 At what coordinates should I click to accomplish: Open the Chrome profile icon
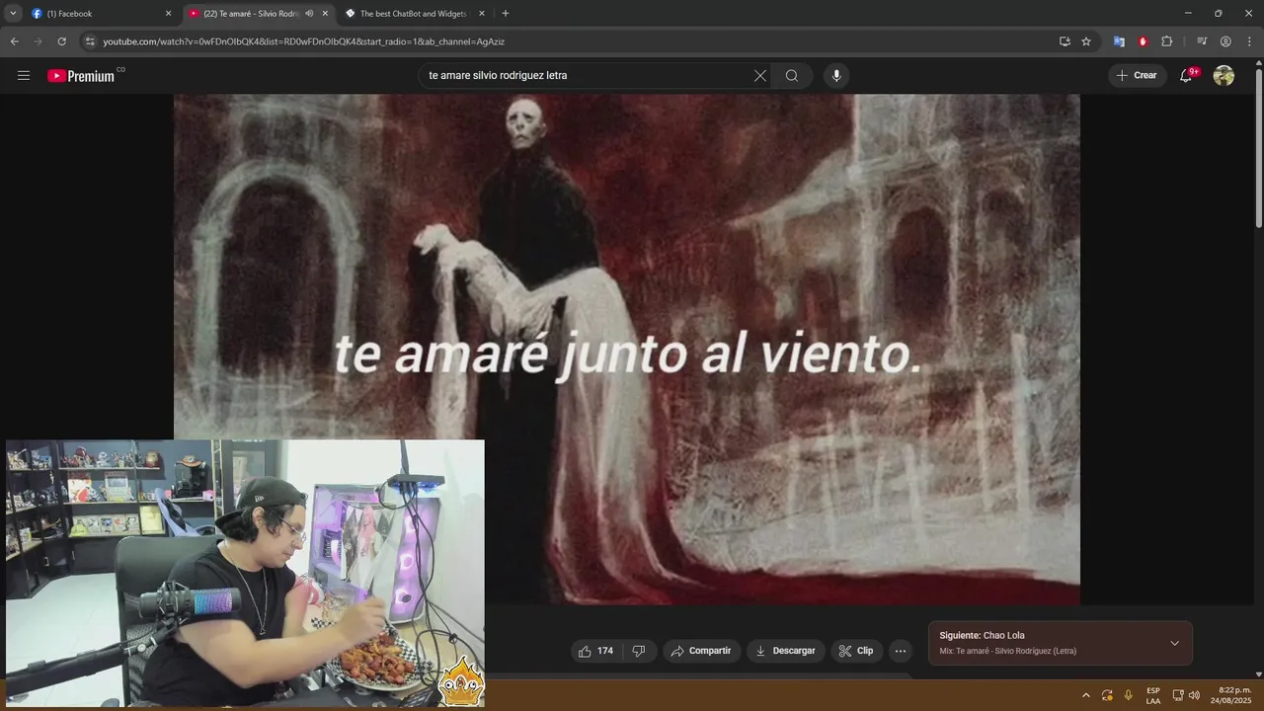pyautogui.click(x=1225, y=41)
